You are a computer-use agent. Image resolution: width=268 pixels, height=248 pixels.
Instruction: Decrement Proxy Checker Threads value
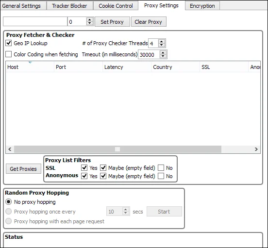(162, 45)
